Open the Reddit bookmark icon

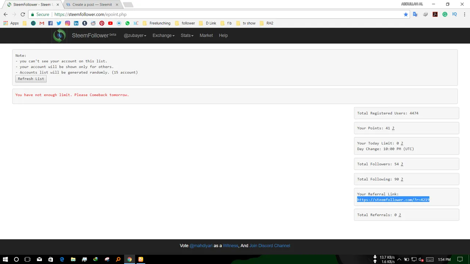point(93,23)
